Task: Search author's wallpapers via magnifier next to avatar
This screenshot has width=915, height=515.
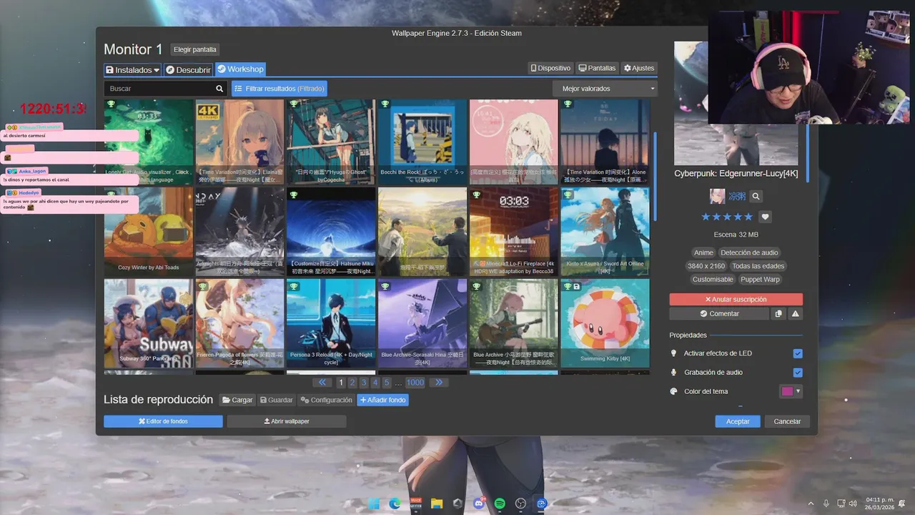Action: click(756, 196)
